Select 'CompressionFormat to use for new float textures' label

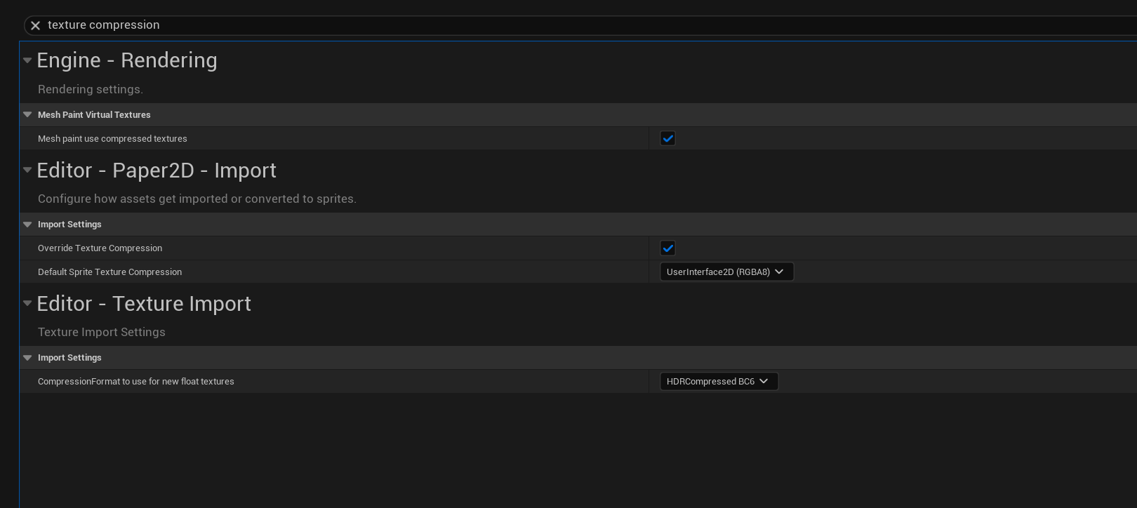click(136, 382)
